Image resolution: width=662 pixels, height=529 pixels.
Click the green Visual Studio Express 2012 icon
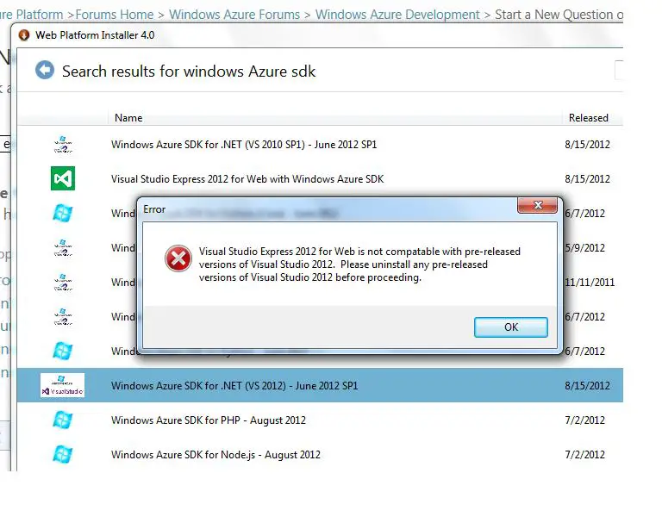(x=63, y=178)
